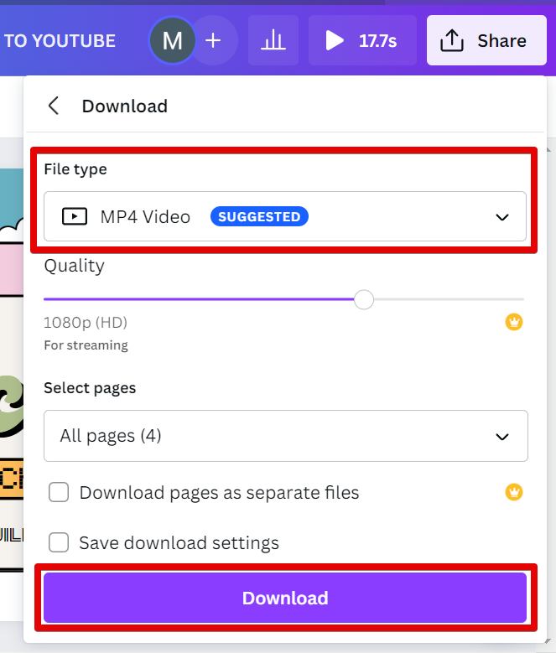Image resolution: width=556 pixels, height=653 pixels.
Task: Click the back arrow in Download panel
Action: [54, 106]
